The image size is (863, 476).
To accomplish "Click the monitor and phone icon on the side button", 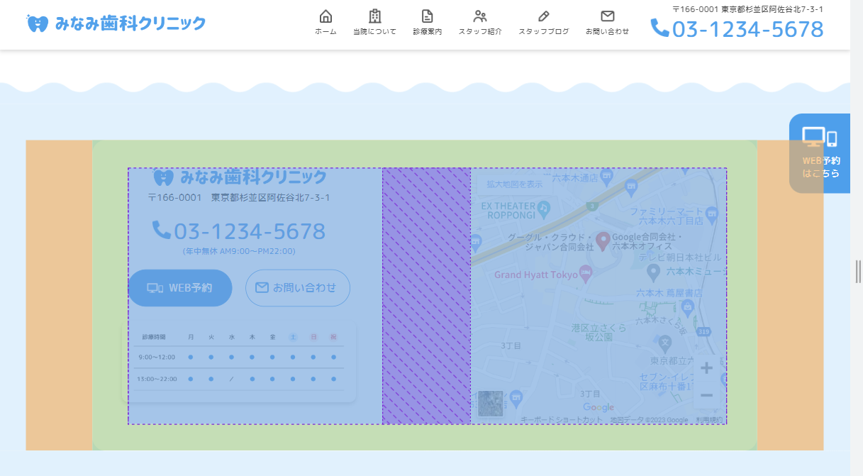I will (820, 138).
